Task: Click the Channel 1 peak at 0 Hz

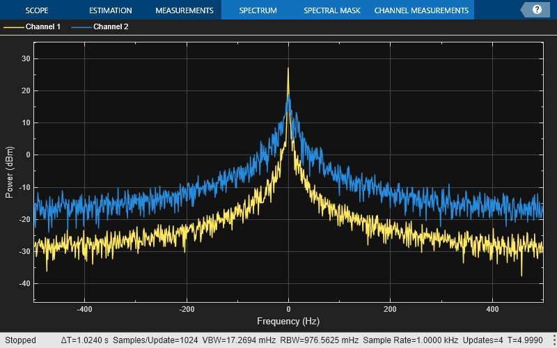Action: tap(288, 68)
